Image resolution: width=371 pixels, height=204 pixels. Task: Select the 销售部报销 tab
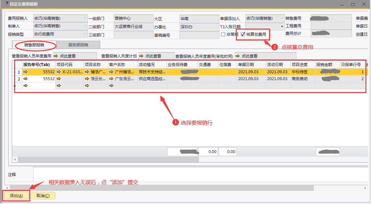tap(34, 45)
